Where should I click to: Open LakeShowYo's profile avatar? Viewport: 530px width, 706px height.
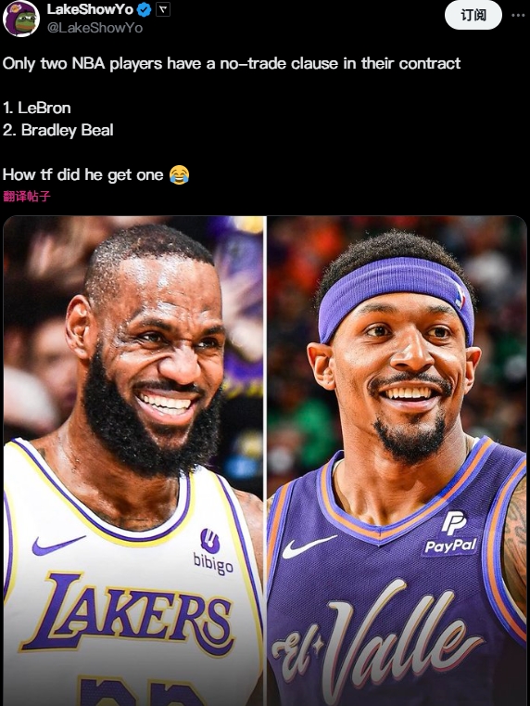[x=21, y=19]
